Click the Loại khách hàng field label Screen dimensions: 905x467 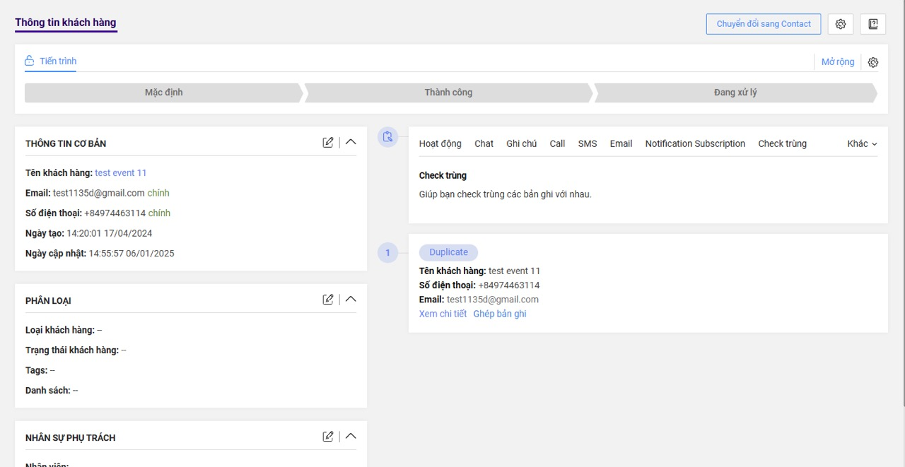tap(60, 330)
